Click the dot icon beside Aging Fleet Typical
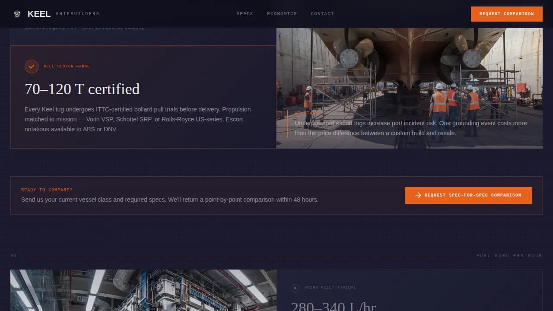Screen dimensions: 553x311 tap(295, 288)
